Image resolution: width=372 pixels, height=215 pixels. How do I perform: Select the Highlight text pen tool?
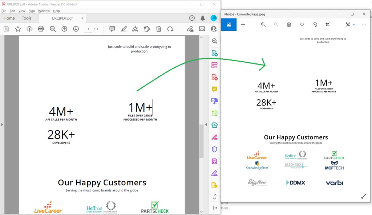(124, 29)
